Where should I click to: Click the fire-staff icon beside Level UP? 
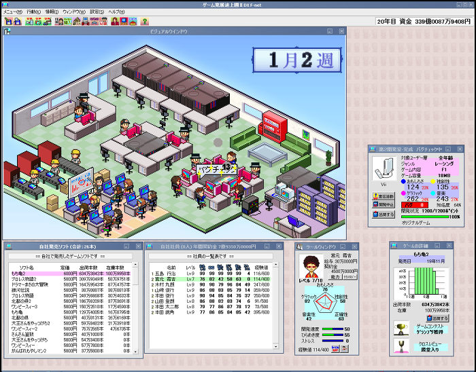coord(345,349)
